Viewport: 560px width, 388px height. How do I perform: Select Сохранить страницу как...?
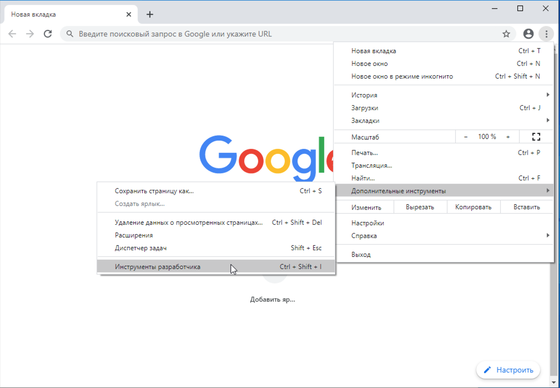click(216, 191)
